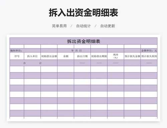167x128 pixels.
Task: Select the 简单易用 tagline text
Action: pos(59,26)
